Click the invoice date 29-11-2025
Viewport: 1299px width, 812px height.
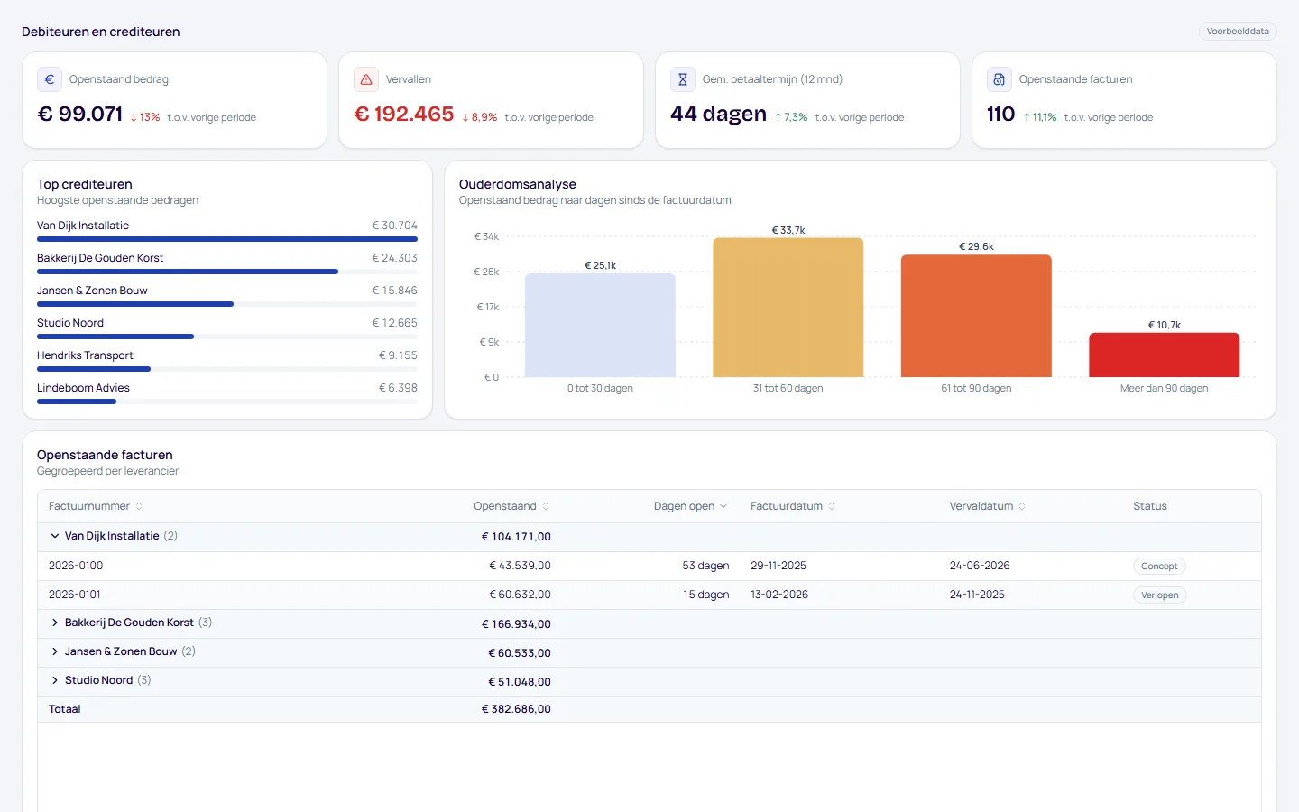(778, 566)
